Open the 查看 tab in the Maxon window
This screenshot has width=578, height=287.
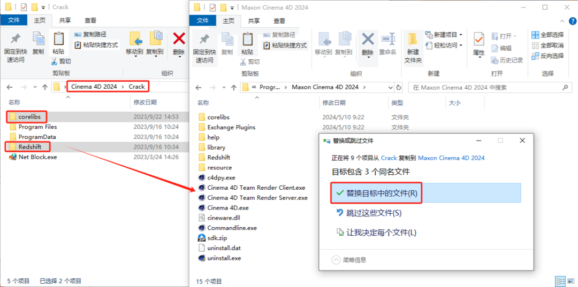coord(279,21)
